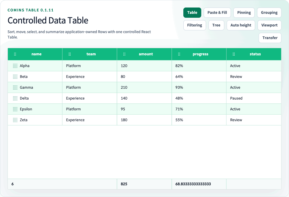The width and height of the screenshot is (289, 197).
Task: Click the row grip icon beside Zeta
Action: click(x=15, y=120)
